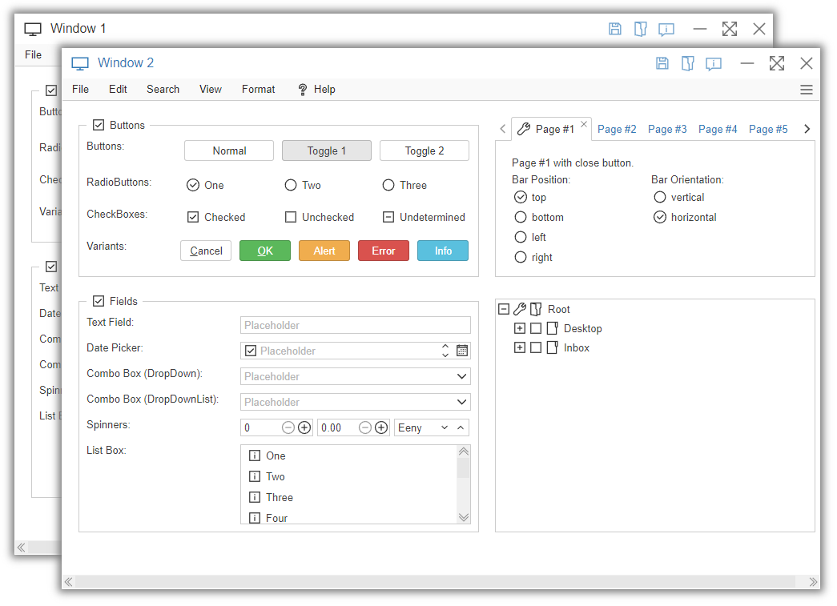Decrement the integer spinner with minus icon
837x606 pixels.
288,427
